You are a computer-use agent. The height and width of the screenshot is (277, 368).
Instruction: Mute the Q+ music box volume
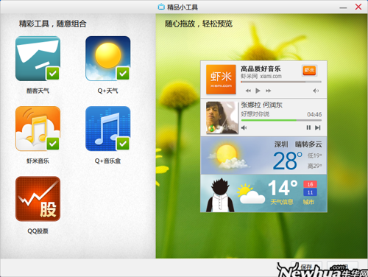(x=244, y=127)
